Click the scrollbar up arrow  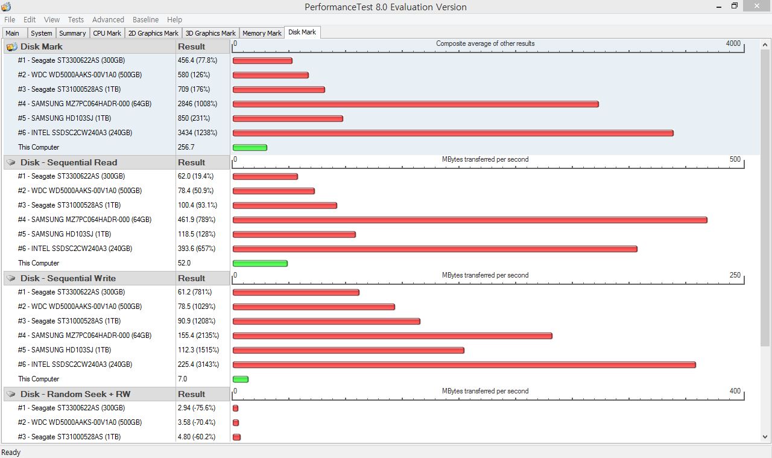tap(765, 44)
